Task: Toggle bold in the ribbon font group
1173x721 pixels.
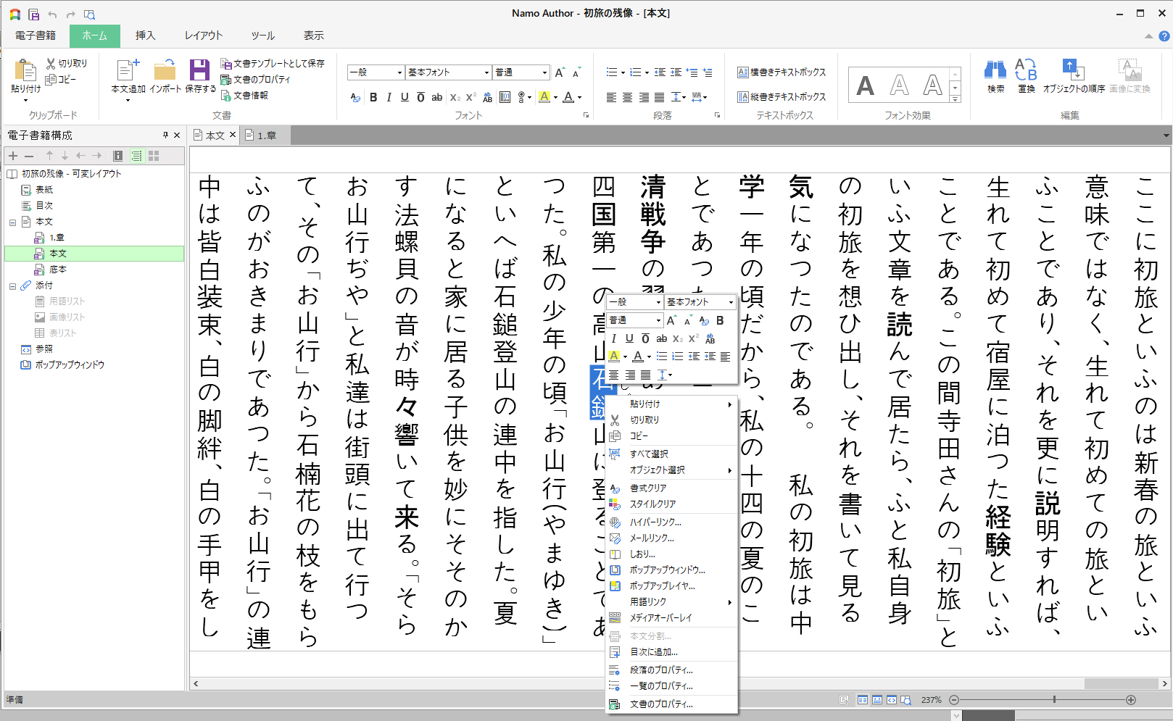Action: pyautogui.click(x=373, y=97)
